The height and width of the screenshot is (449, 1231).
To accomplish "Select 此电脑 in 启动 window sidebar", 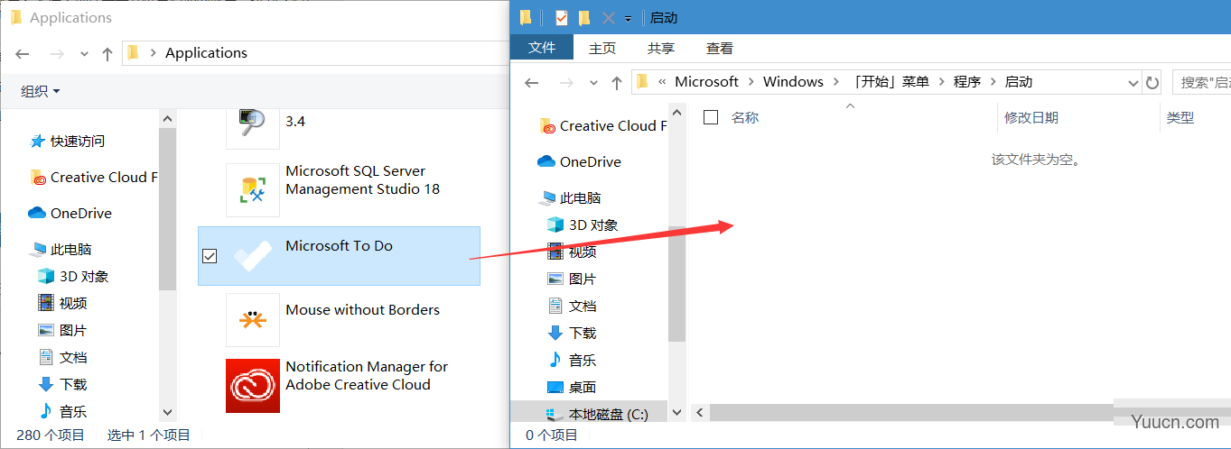I will click(570, 198).
